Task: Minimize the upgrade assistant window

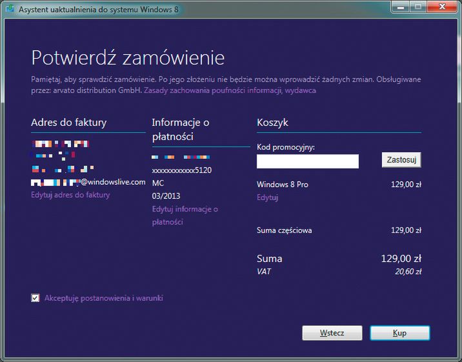Action: [401, 6]
